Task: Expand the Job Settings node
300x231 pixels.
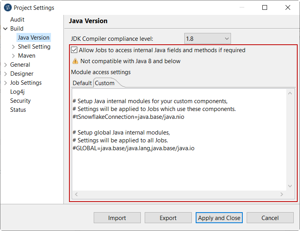Action: coord(5,83)
